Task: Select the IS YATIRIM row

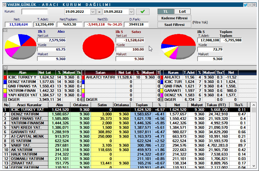Action: (x=126, y=141)
